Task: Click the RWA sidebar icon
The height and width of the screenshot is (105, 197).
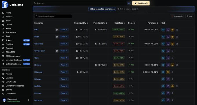Action: tap(3, 36)
